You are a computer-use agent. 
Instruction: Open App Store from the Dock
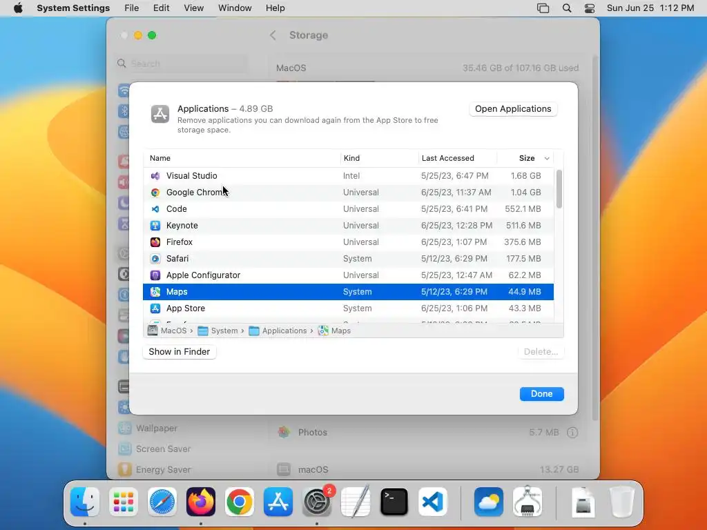pyautogui.click(x=278, y=502)
